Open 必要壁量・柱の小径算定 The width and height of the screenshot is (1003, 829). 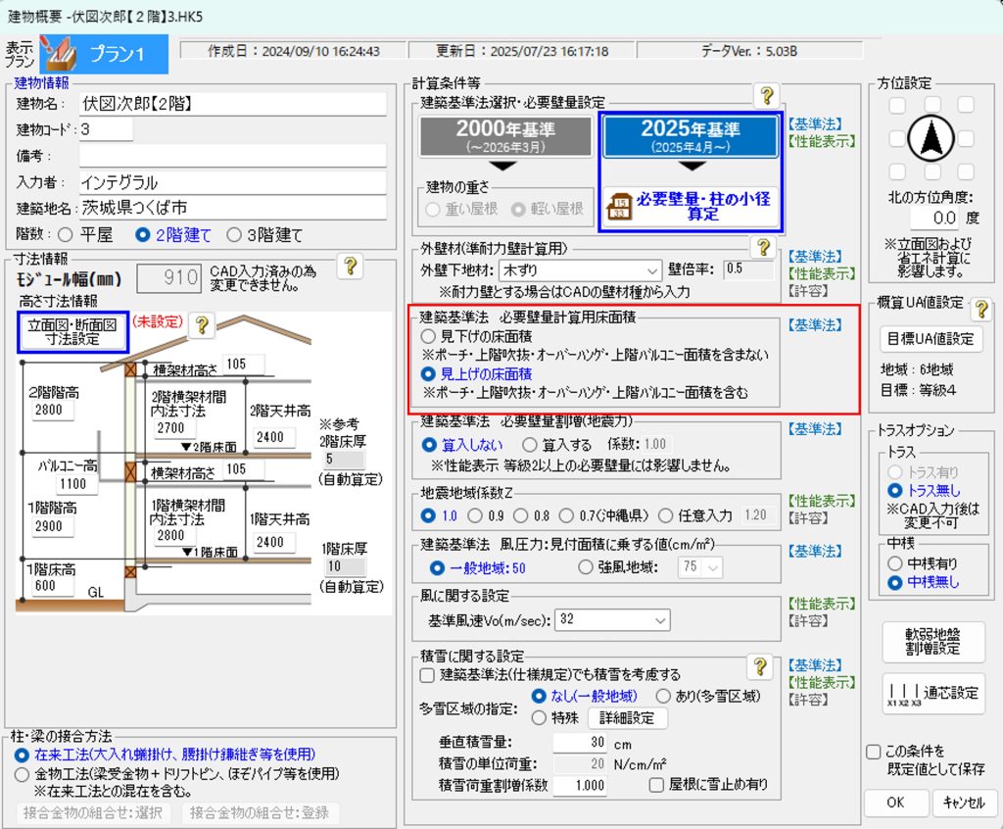tap(691, 206)
